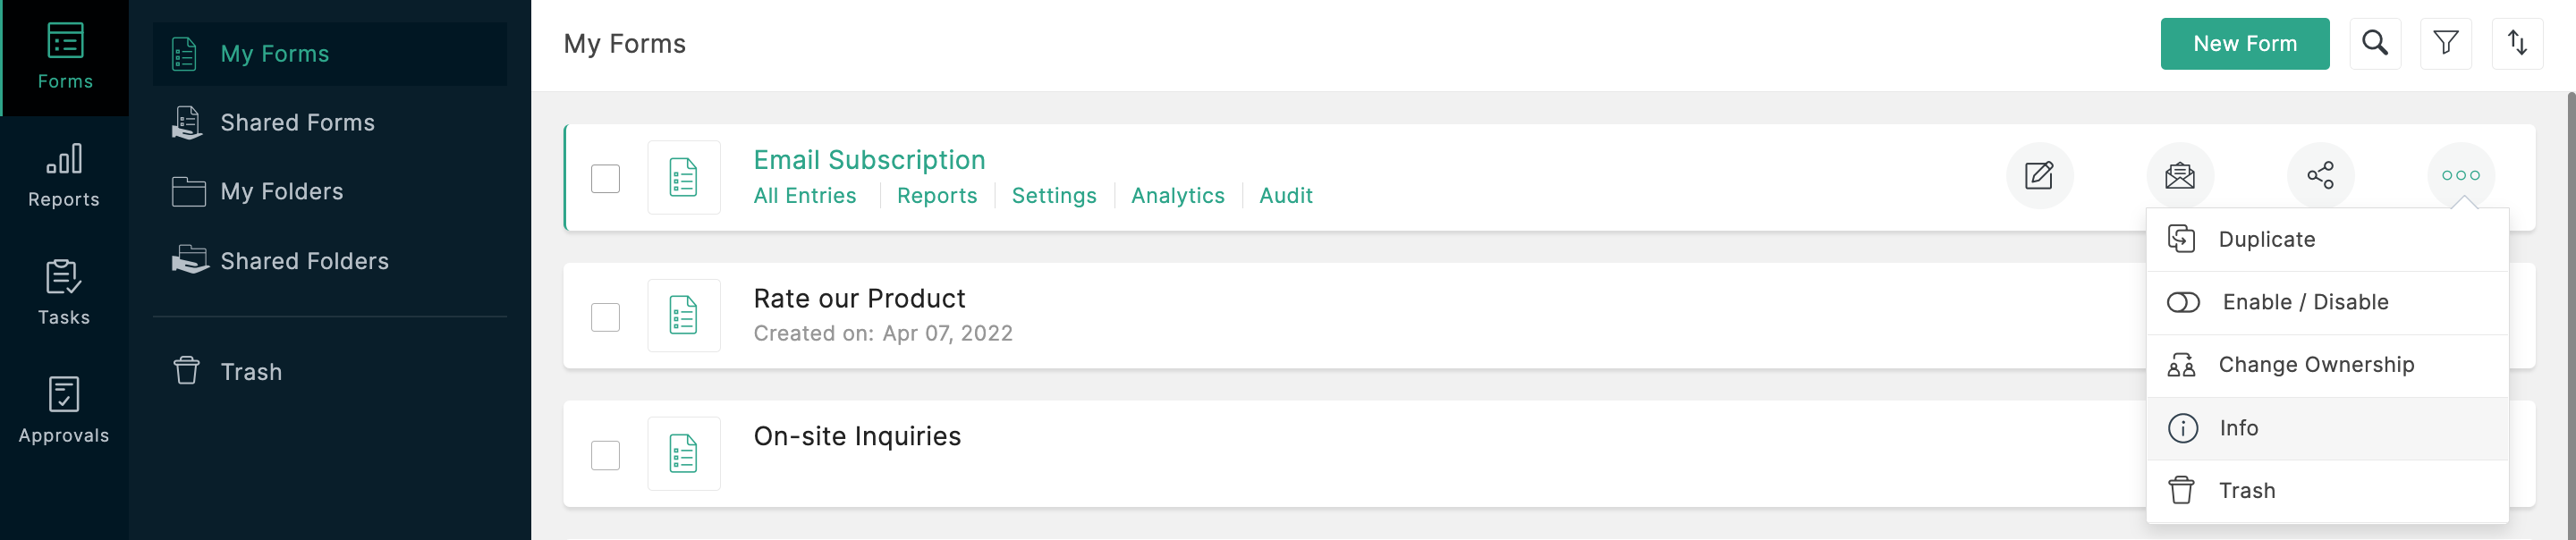Open Shared Folders in the sidebar

click(304, 261)
